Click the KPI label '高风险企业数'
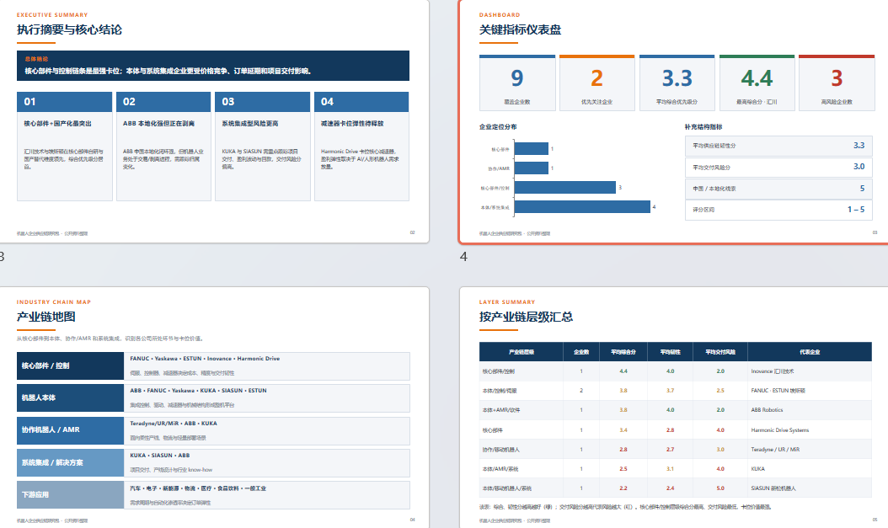This screenshot has width=888, height=528. coord(837,102)
